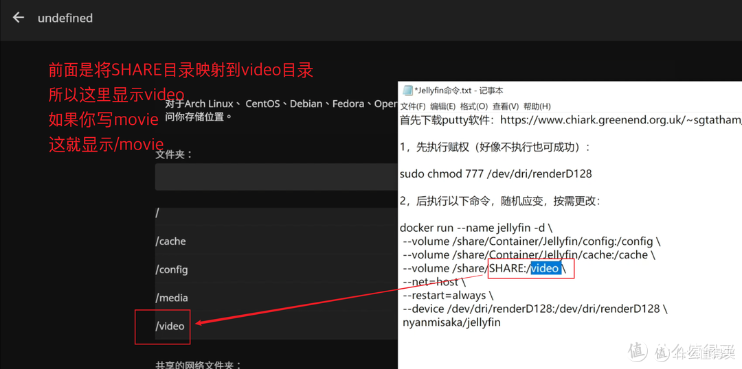
Task: Select the root / folder entry
Action: pyautogui.click(x=276, y=213)
